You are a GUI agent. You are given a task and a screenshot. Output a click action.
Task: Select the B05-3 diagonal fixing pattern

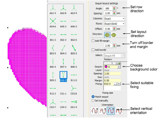pos(74,50)
